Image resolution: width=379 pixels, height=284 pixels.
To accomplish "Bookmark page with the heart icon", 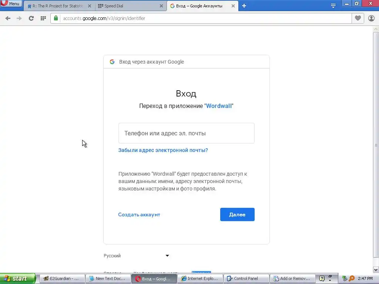I will click(x=358, y=18).
